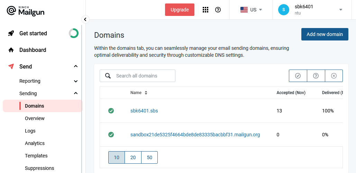Collapse the sidebar with the arrow button
356x173 pixels.
click(x=85, y=19)
